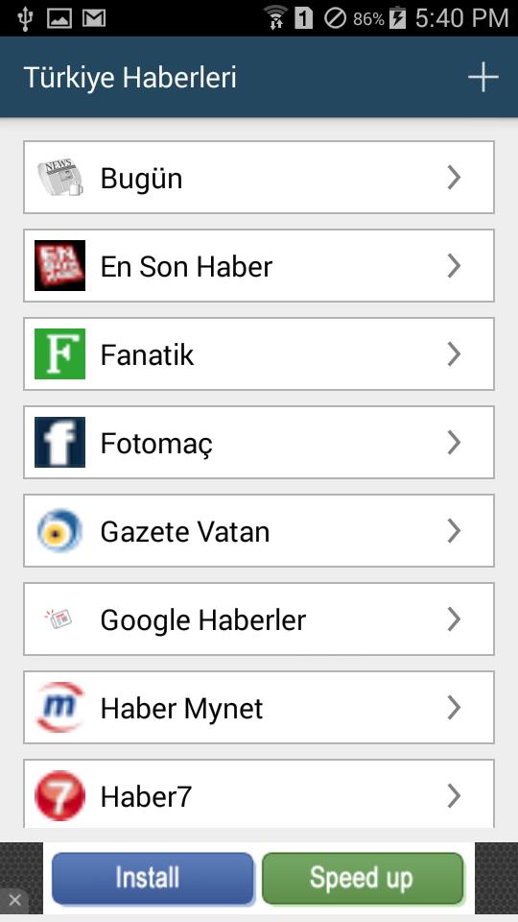Tap the red Haber7 logo
518x922 pixels.
59,795
